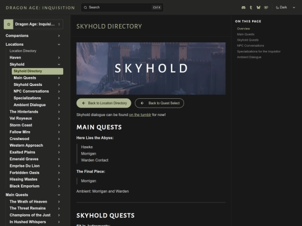Open Warden Contact dialogue link
Image resolution: width=302 pixels, height=226 pixels.
pos(95,160)
